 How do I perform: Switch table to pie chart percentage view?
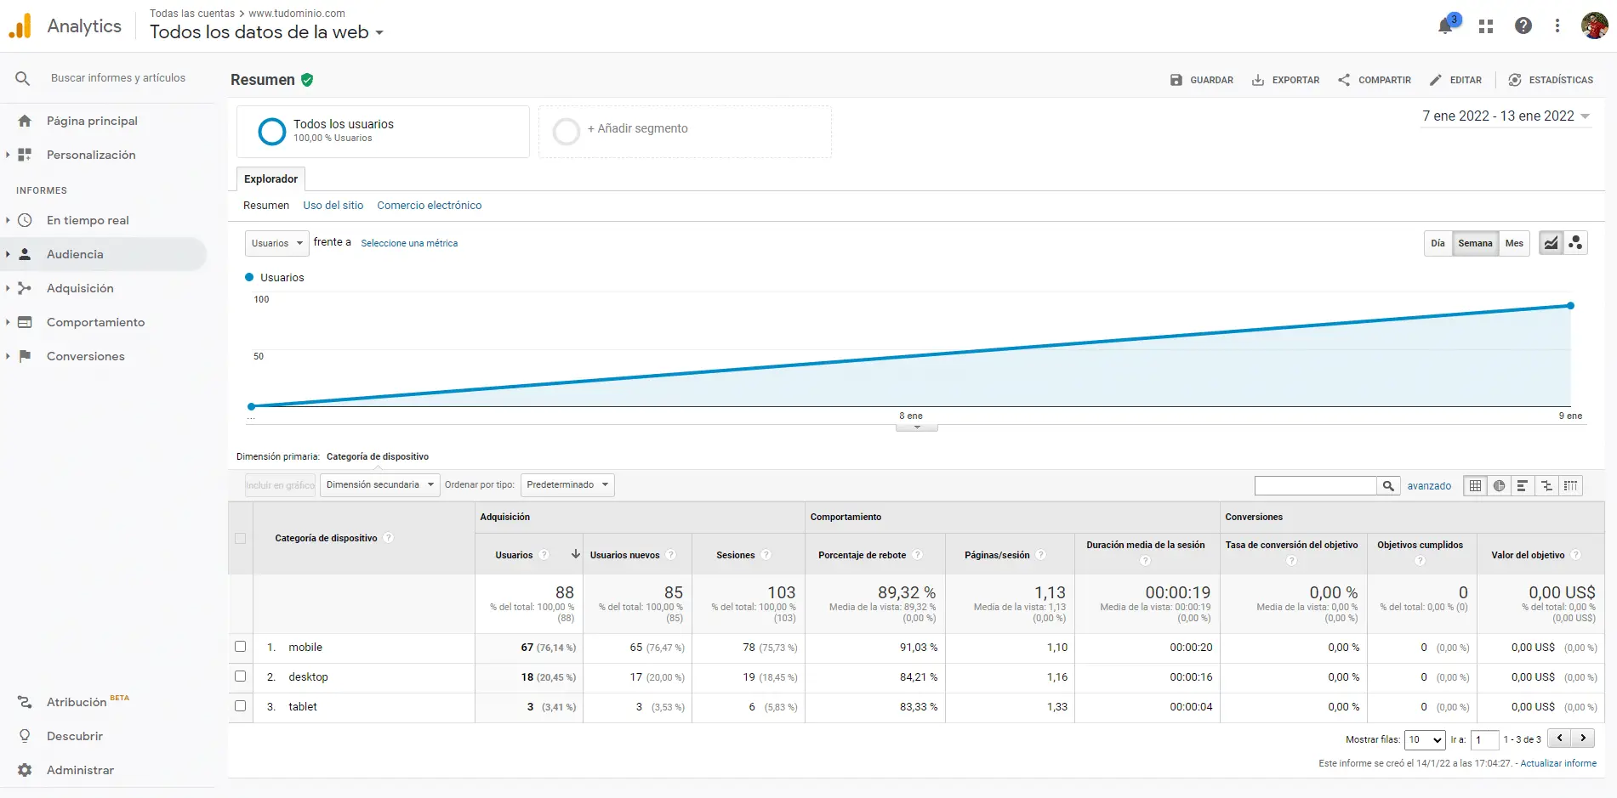pyautogui.click(x=1499, y=485)
